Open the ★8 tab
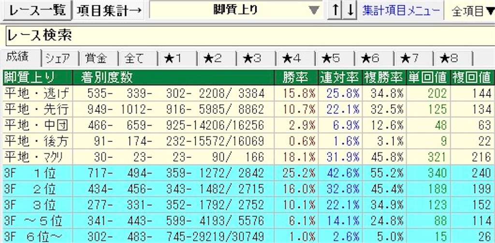Screen dimensions: 495x243 point(452,58)
